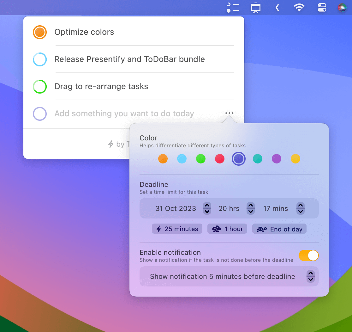Screen dimensions: 352x332
Task: Click the chevron collapse icon in menu bar
Action: (277, 8)
